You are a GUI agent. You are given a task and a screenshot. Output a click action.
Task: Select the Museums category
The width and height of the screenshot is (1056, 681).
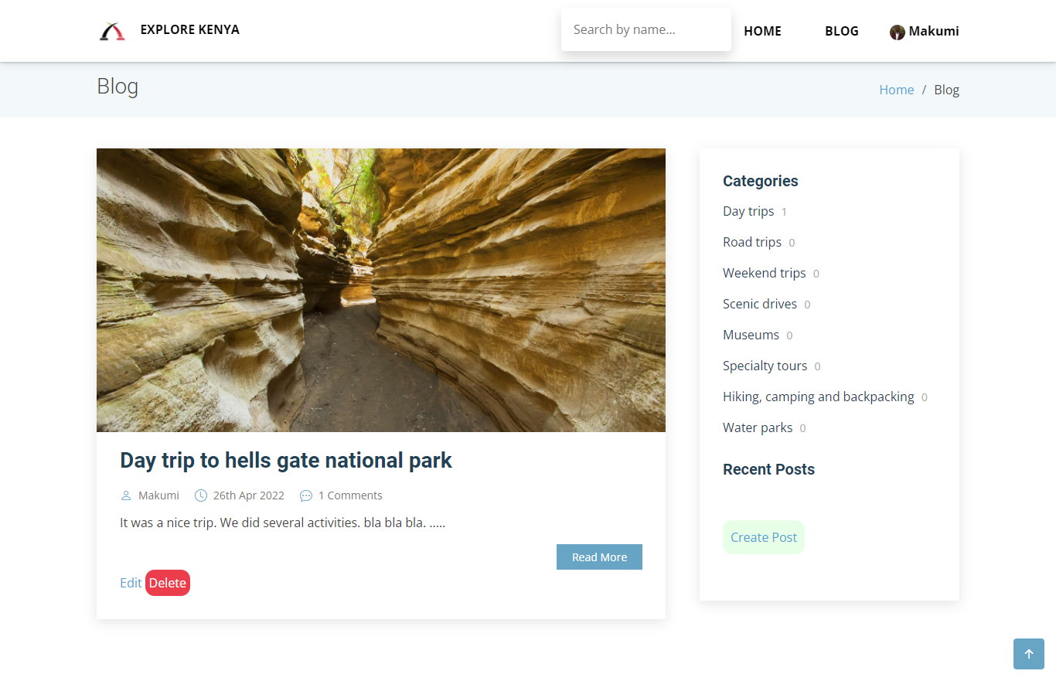(x=751, y=335)
